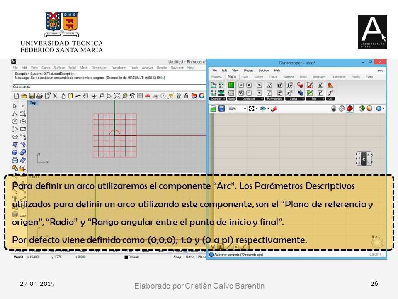Select the Circle tool in Rhino sidebar
Image resolution: width=398 pixels, height=299 pixels.
click(15, 121)
